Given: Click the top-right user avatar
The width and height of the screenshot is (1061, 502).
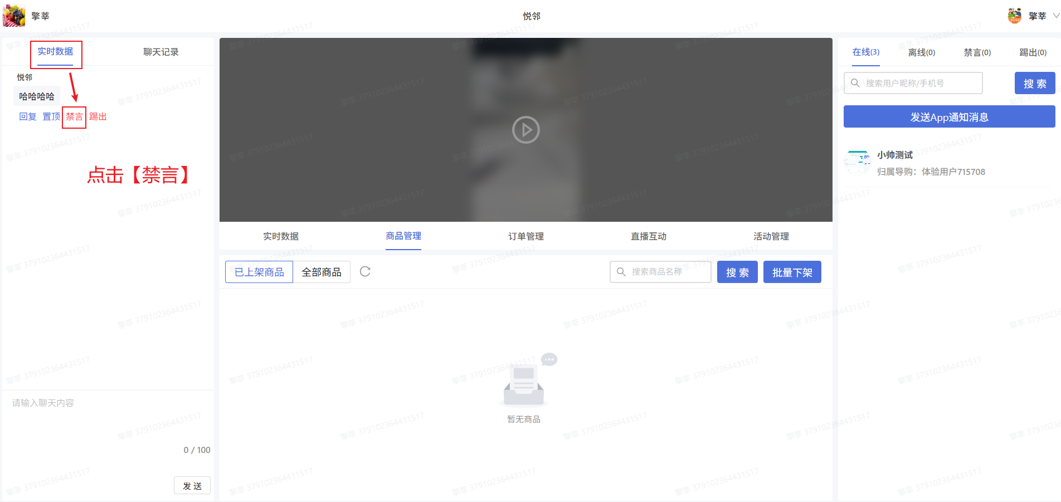Looking at the screenshot, I should [x=1014, y=16].
